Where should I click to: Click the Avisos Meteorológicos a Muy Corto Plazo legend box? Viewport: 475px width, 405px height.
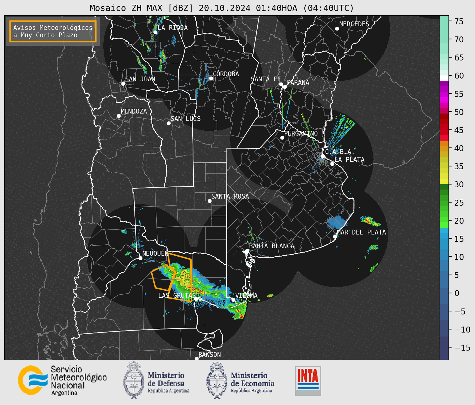tap(53, 31)
